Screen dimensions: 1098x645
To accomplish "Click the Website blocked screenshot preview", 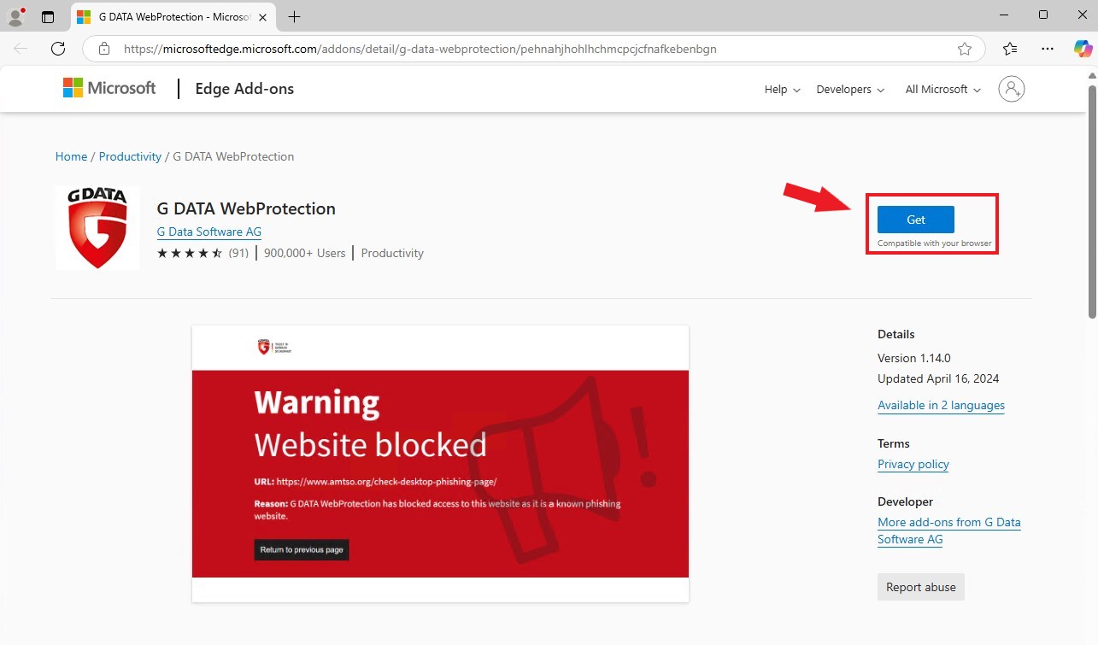I will [x=440, y=463].
